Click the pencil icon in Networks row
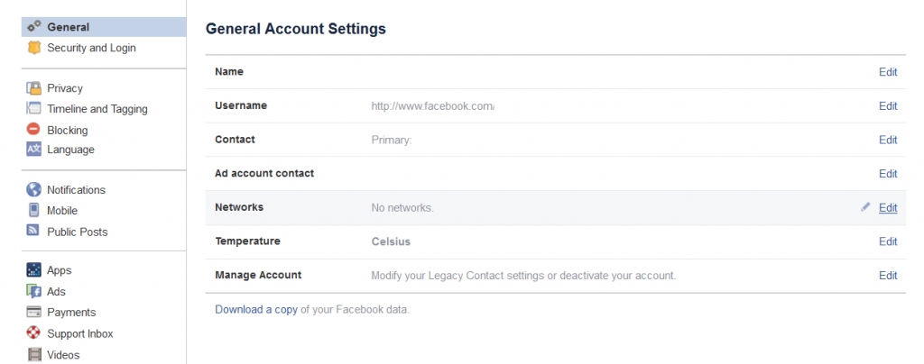Screen dimensions: 924x364 tap(865, 207)
